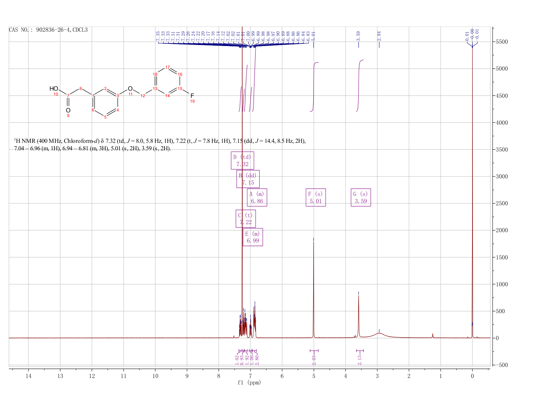Click the f1 (ppm) axis title

pyautogui.click(x=249, y=383)
